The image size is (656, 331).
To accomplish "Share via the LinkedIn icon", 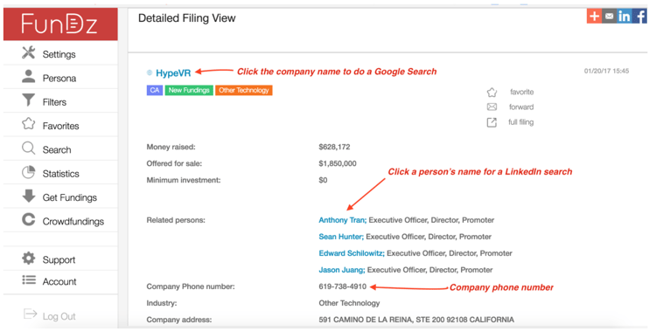I will (625, 17).
